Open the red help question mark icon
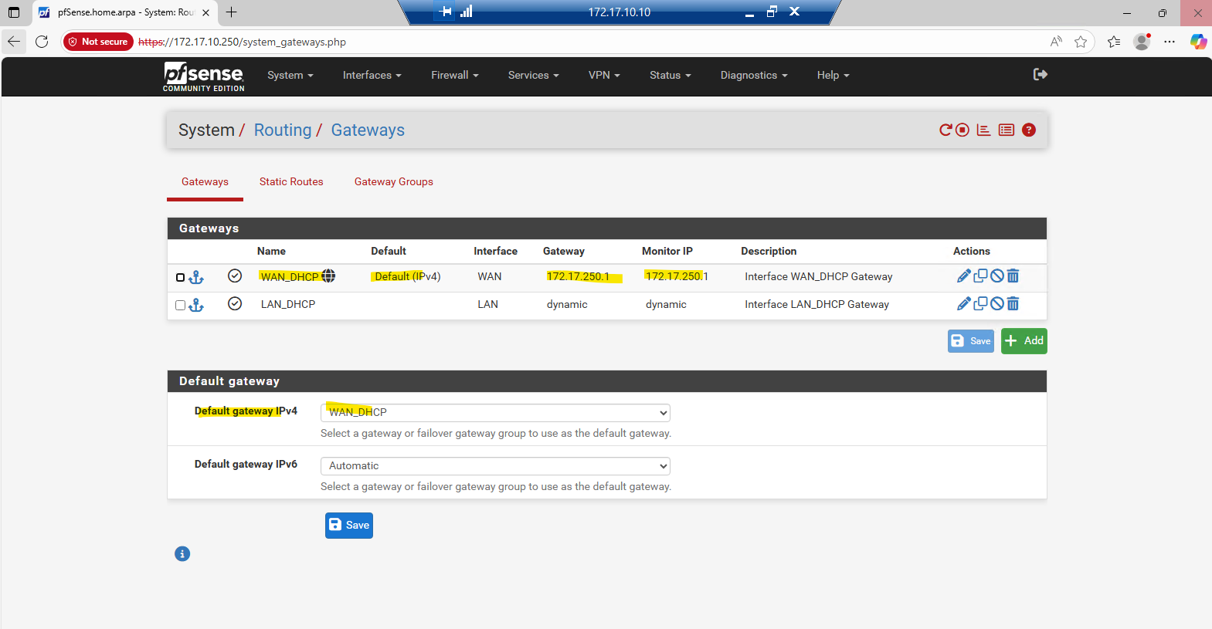 1028,130
